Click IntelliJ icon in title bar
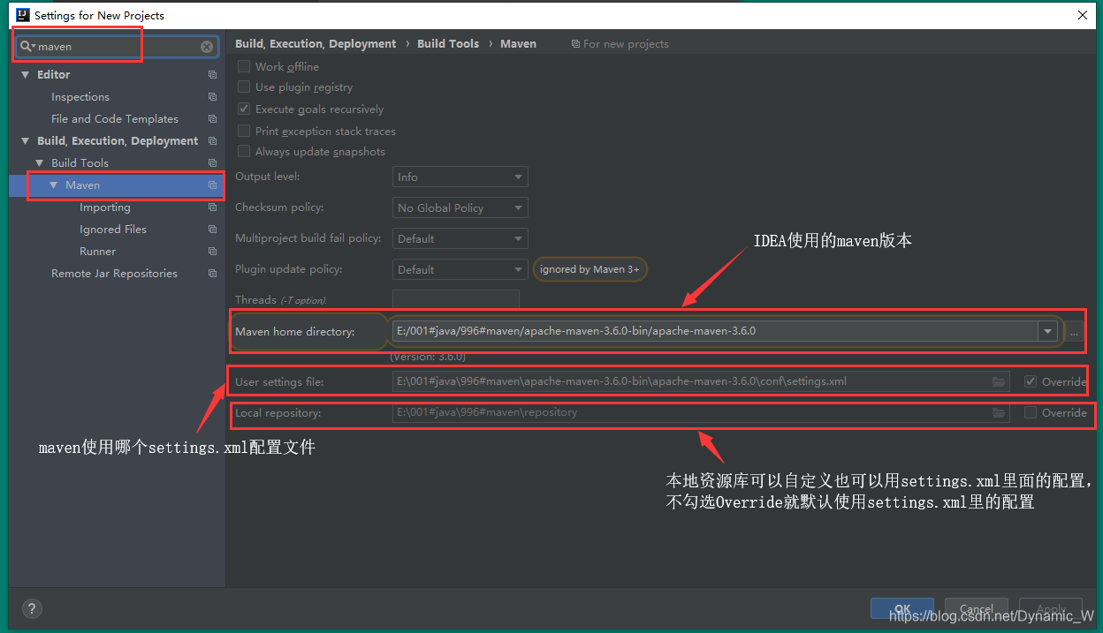This screenshot has width=1103, height=633. pyautogui.click(x=23, y=15)
